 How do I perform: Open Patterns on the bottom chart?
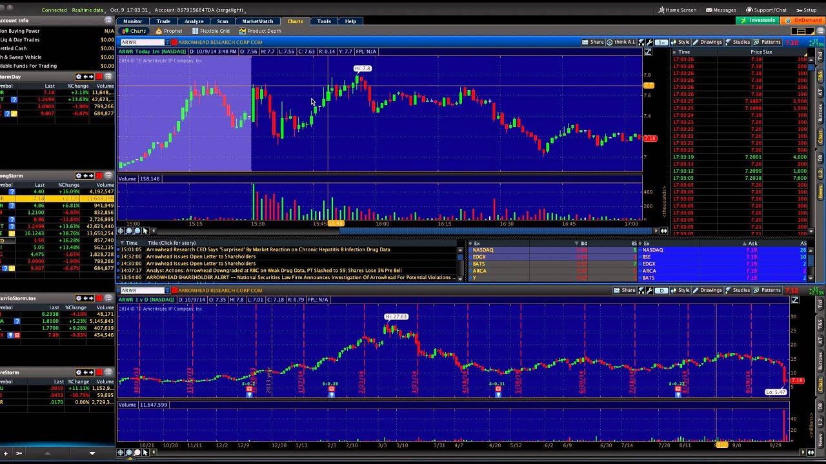(767, 290)
